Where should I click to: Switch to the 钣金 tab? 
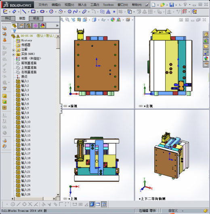point(36,19)
